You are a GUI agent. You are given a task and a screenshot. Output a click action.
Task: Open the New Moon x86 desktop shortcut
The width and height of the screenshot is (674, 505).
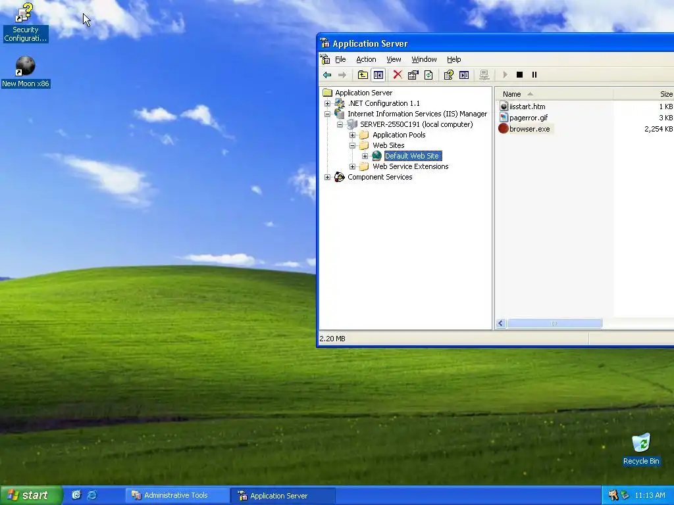[x=26, y=72]
